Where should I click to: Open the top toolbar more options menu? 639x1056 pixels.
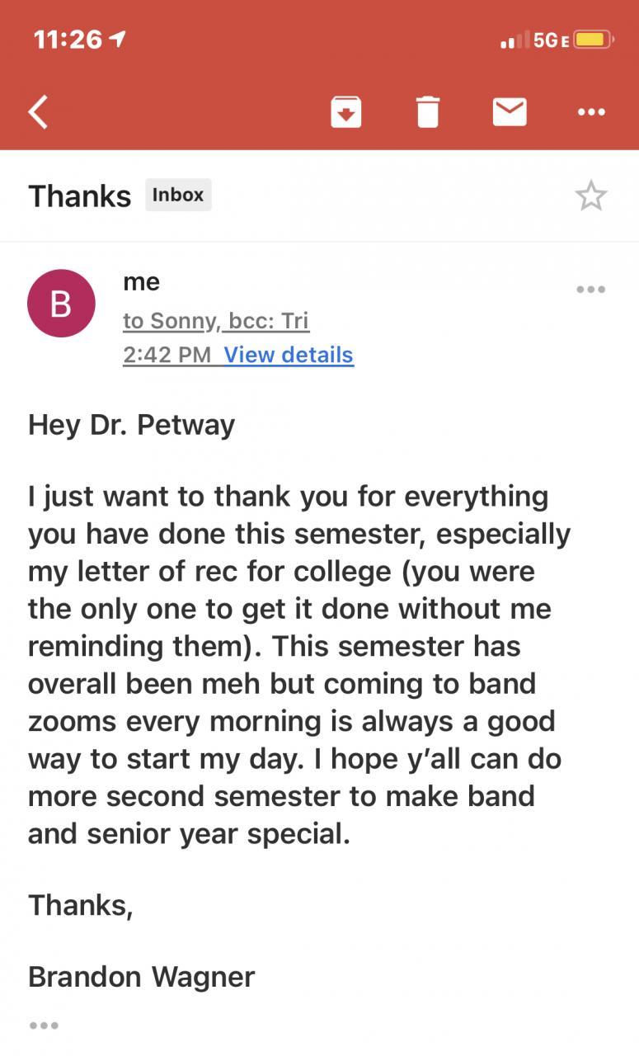pos(591,111)
